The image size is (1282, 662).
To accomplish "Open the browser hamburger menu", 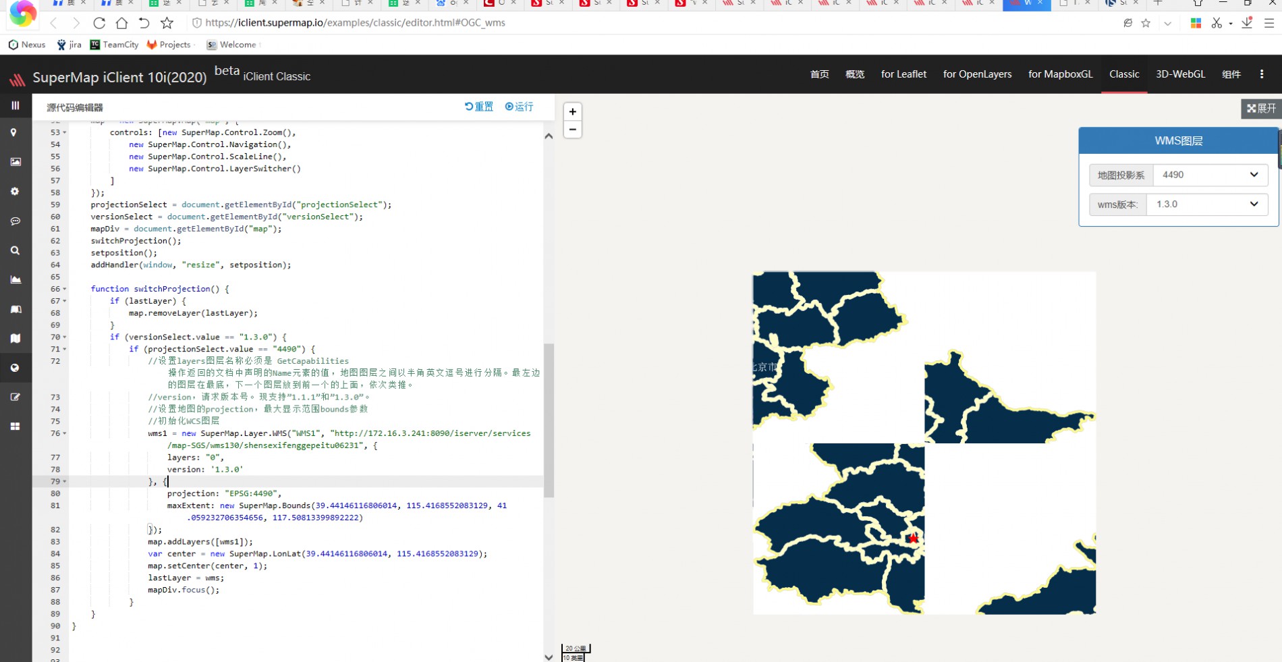I will (x=1269, y=23).
